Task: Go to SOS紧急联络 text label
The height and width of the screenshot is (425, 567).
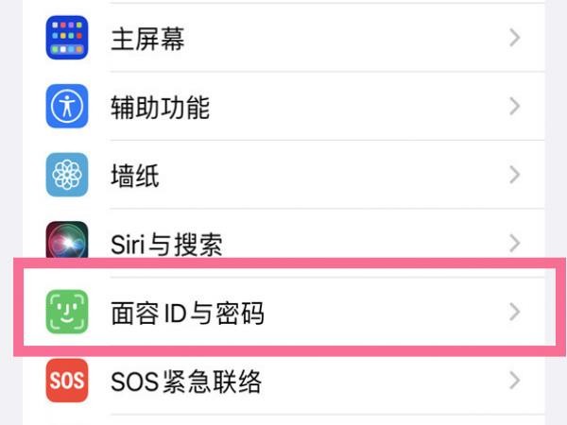Action: 186,382
